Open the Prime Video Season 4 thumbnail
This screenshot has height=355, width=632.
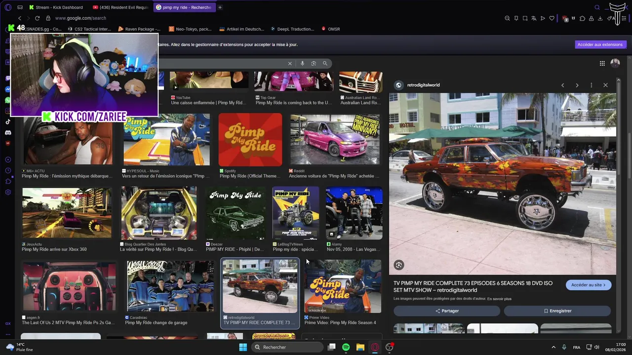[x=343, y=286]
